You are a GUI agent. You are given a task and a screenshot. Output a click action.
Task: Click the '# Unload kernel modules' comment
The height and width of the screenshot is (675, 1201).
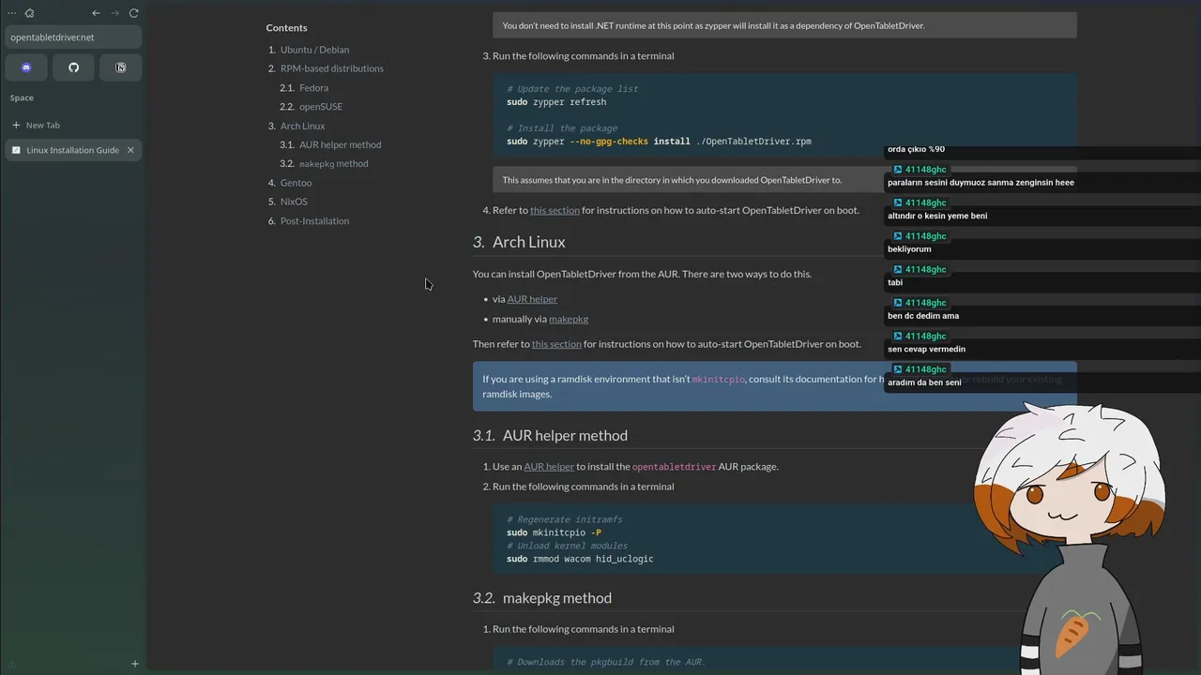tap(567, 546)
